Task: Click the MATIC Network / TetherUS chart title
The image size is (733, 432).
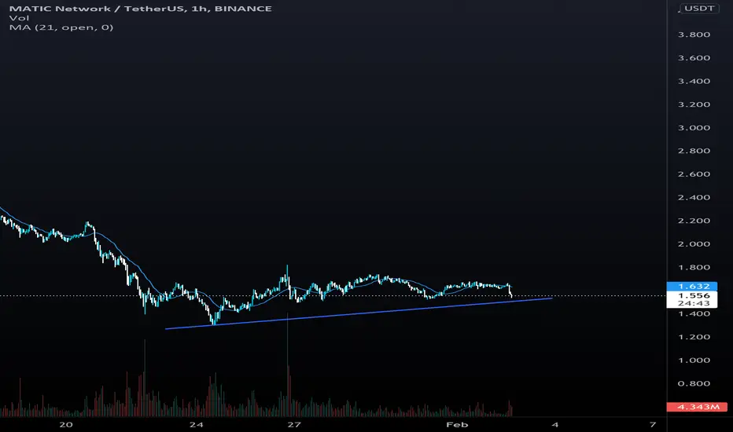Action: point(140,9)
